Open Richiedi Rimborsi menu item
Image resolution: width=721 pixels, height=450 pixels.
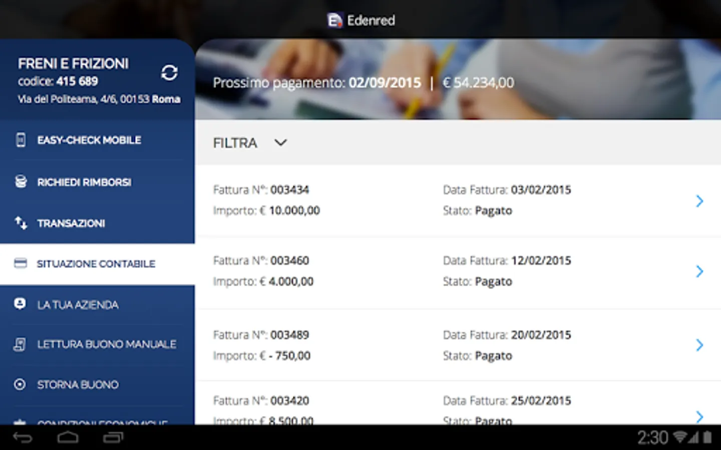[x=98, y=181]
